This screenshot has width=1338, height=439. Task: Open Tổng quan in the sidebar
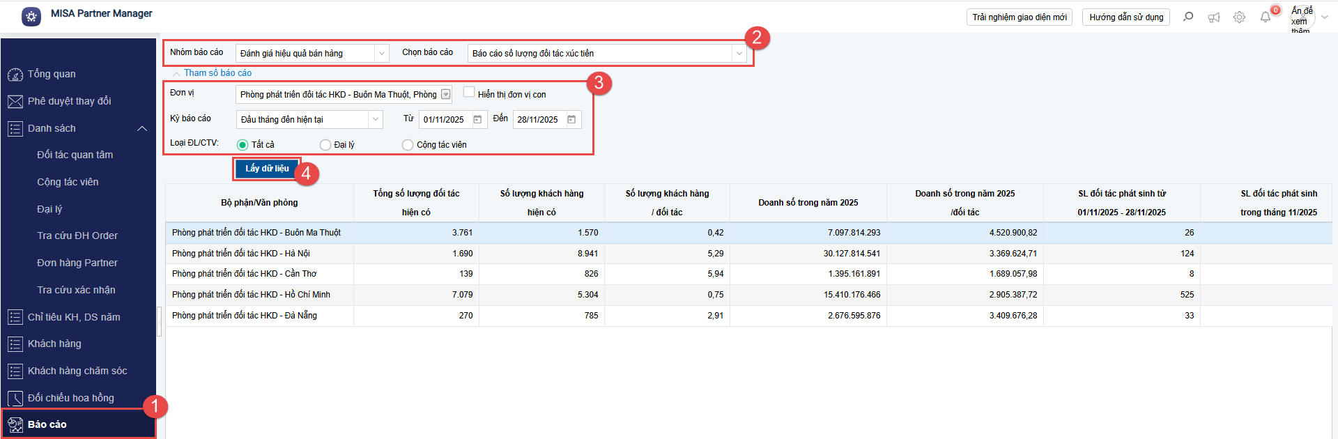52,75
